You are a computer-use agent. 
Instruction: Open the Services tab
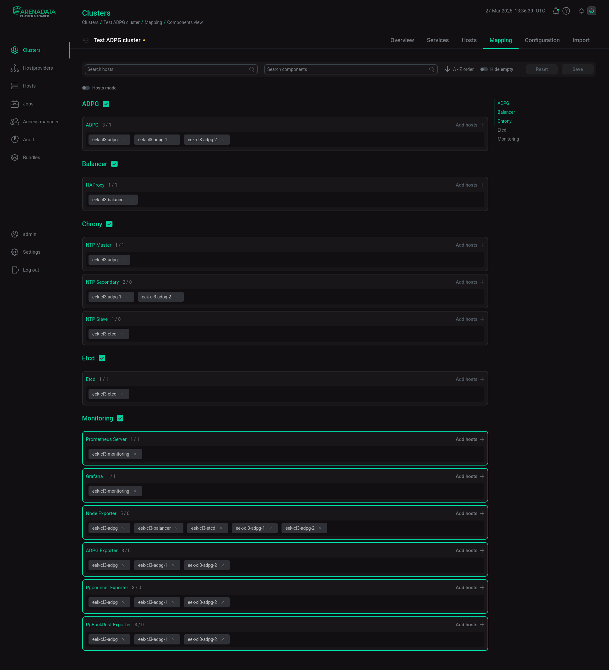point(437,40)
